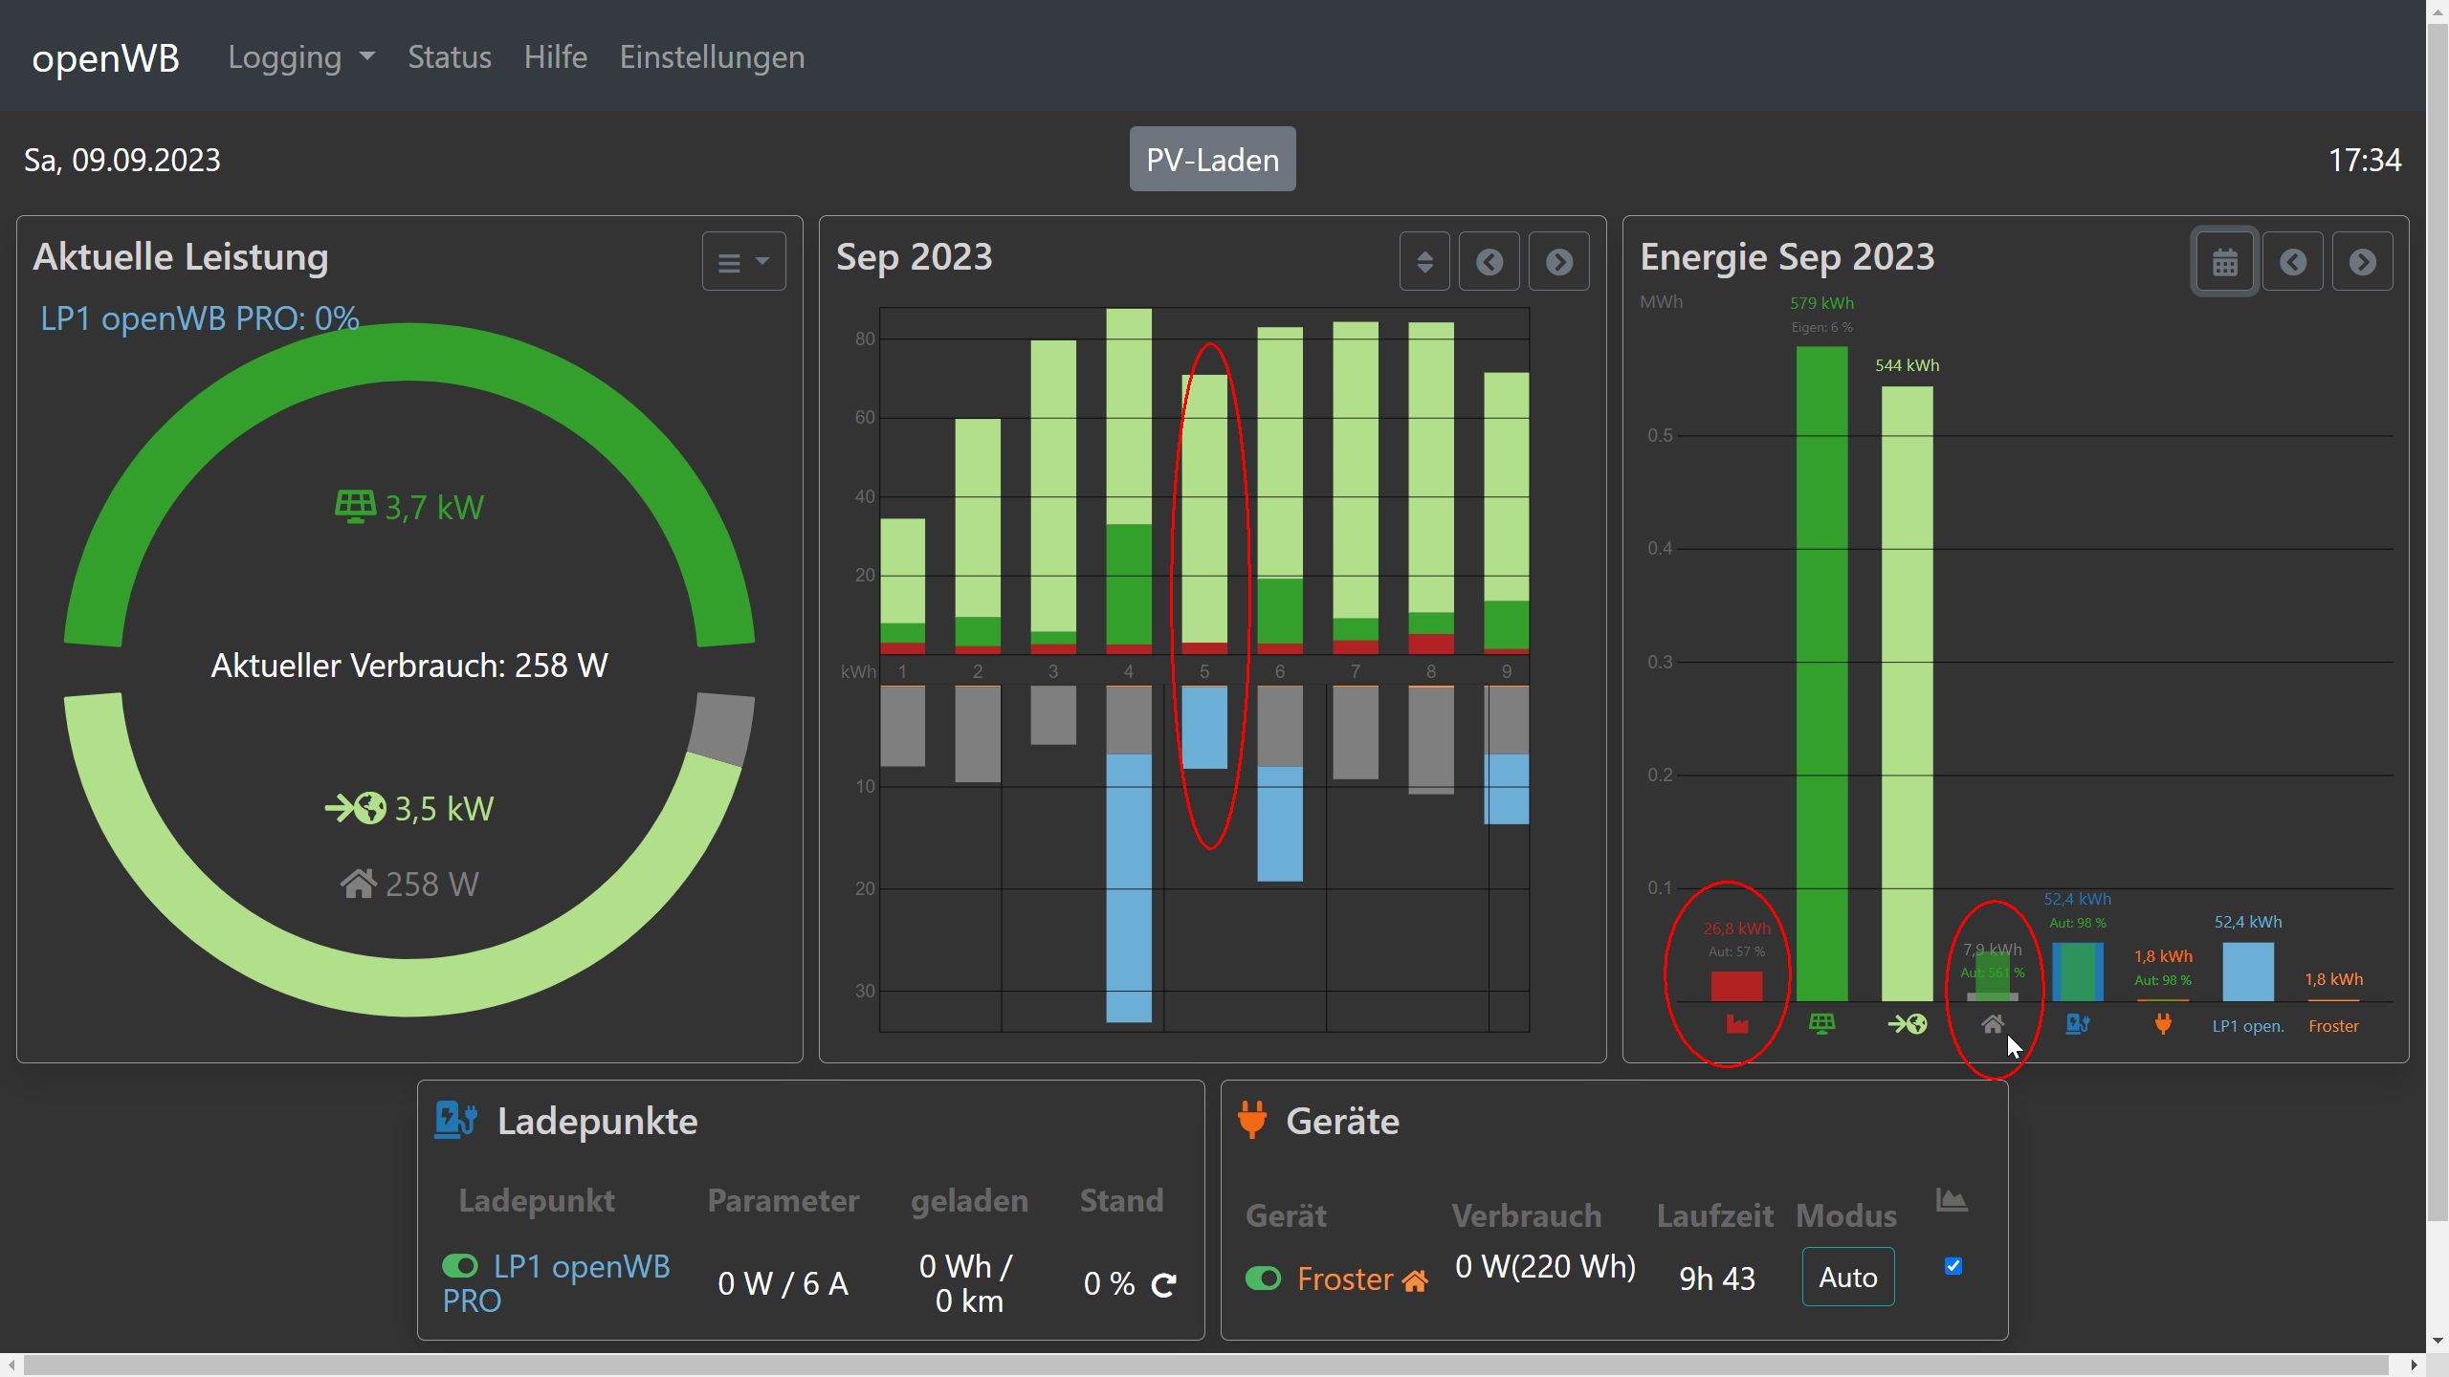The image size is (2449, 1377).
Task: Open the Aktuelle Leistung hamburger dropdown
Action: click(x=743, y=261)
